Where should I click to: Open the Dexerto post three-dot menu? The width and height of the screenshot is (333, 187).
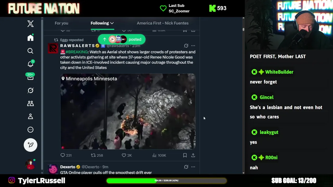click(x=193, y=167)
